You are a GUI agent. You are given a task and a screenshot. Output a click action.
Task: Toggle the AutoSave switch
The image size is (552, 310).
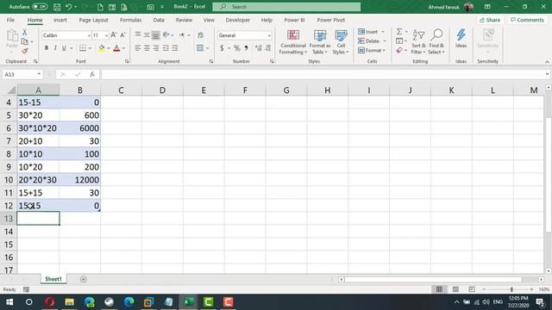40,7
